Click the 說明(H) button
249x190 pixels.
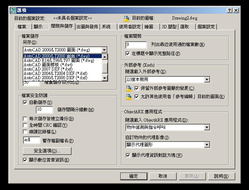pos(222,176)
